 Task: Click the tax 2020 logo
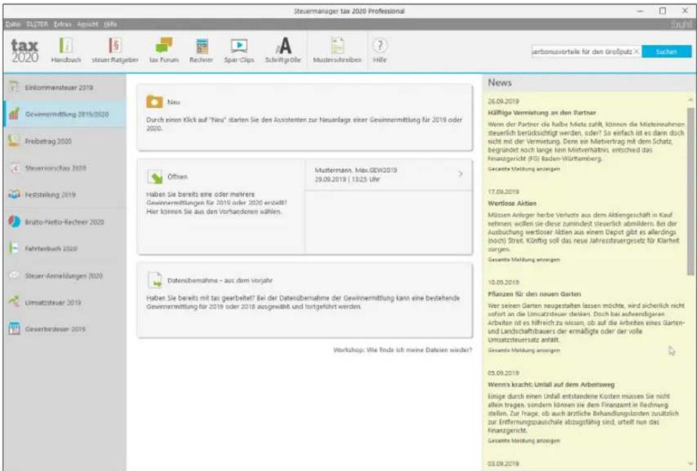[25, 51]
